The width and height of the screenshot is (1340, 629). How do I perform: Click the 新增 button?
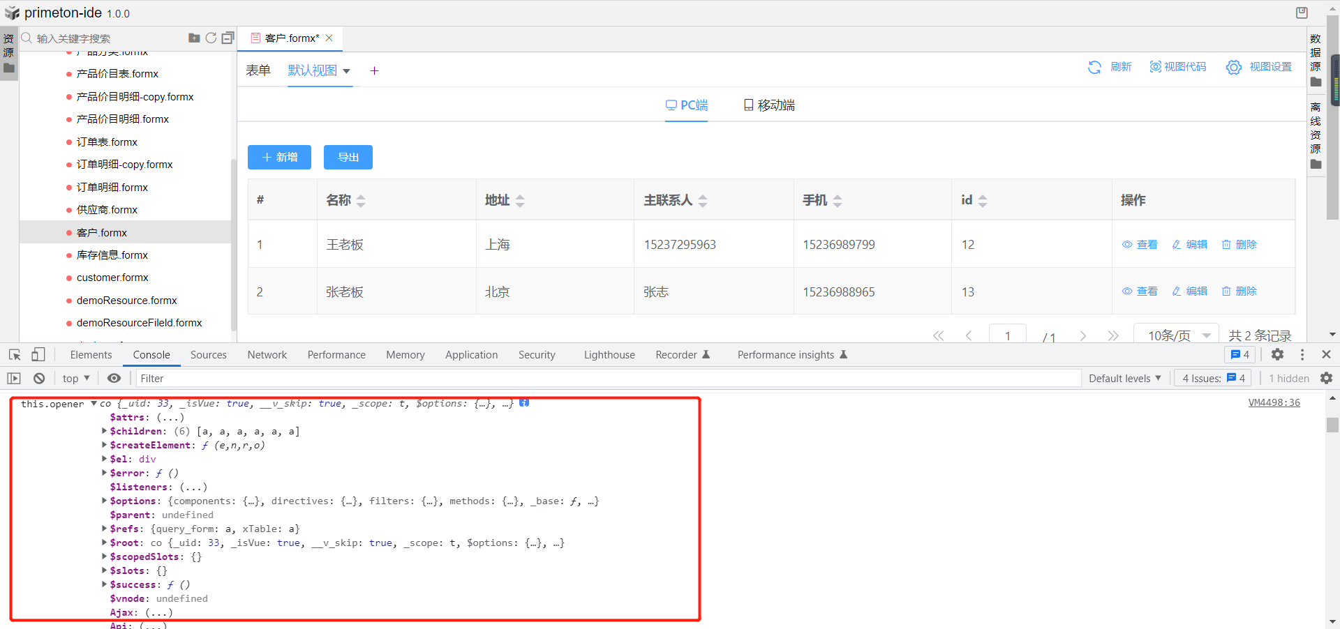pyautogui.click(x=279, y=158)
